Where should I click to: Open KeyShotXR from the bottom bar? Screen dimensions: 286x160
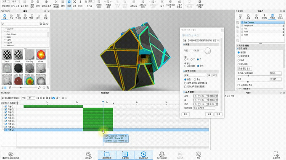click(162, 155)
